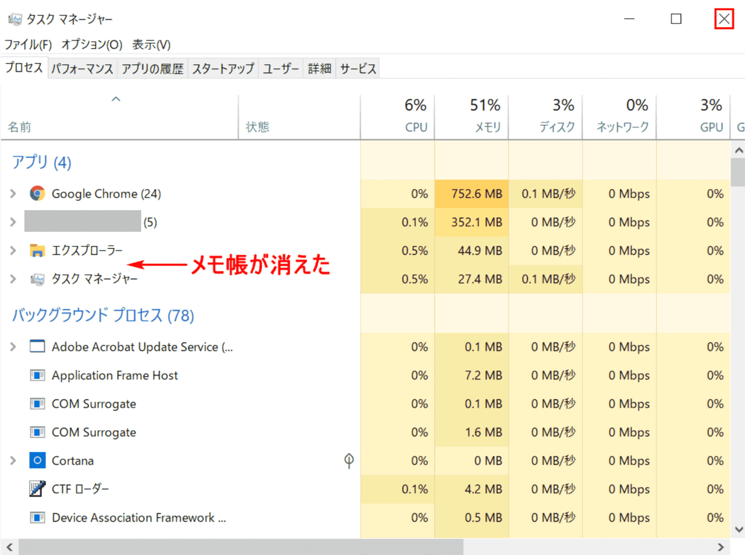
Task: Minimize the Task Manager window
Action: pos(629,19)
